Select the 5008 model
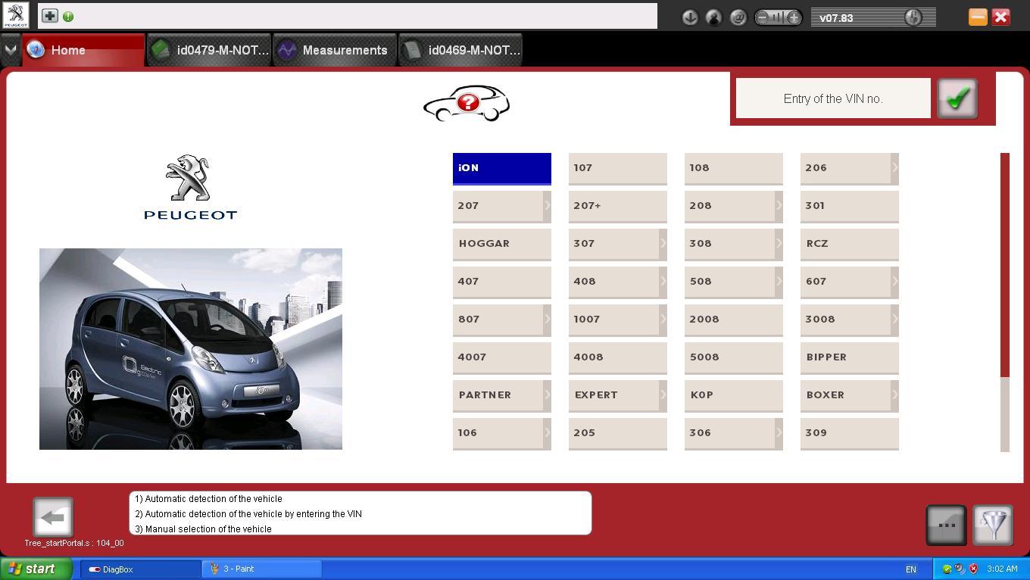 pyautogui.click(x=734, y=357)
